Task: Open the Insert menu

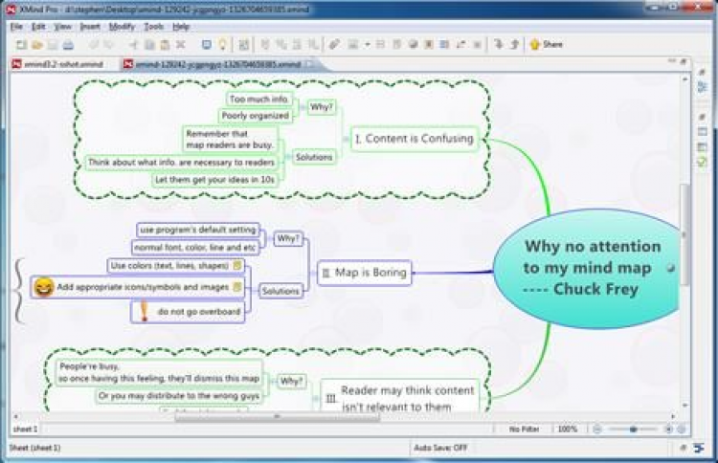Action: point(90,27)
